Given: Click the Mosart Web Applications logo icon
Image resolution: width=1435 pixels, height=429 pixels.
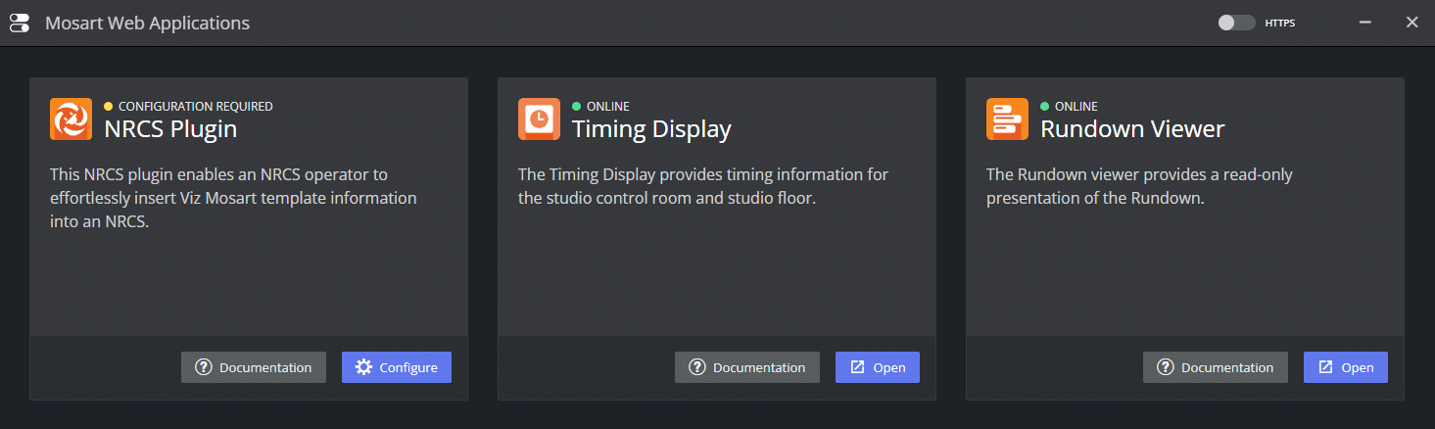Looking at the screenshot, I should point(20,23).
